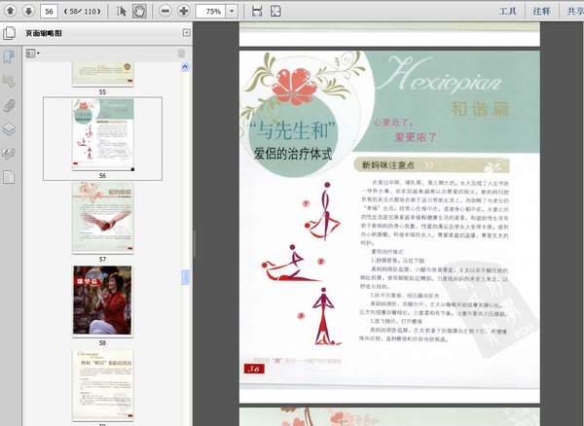
Task: Show the page thumbnails panel icon
Action: click(x=10, y=33)
